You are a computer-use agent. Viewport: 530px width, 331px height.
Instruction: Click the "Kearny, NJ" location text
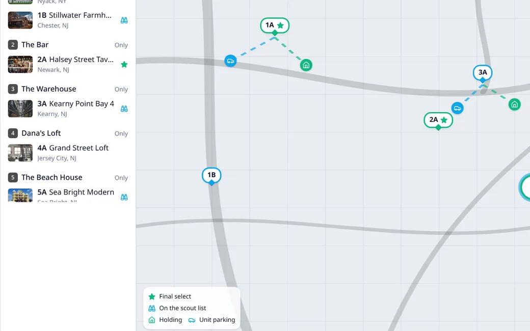point(52,114)
